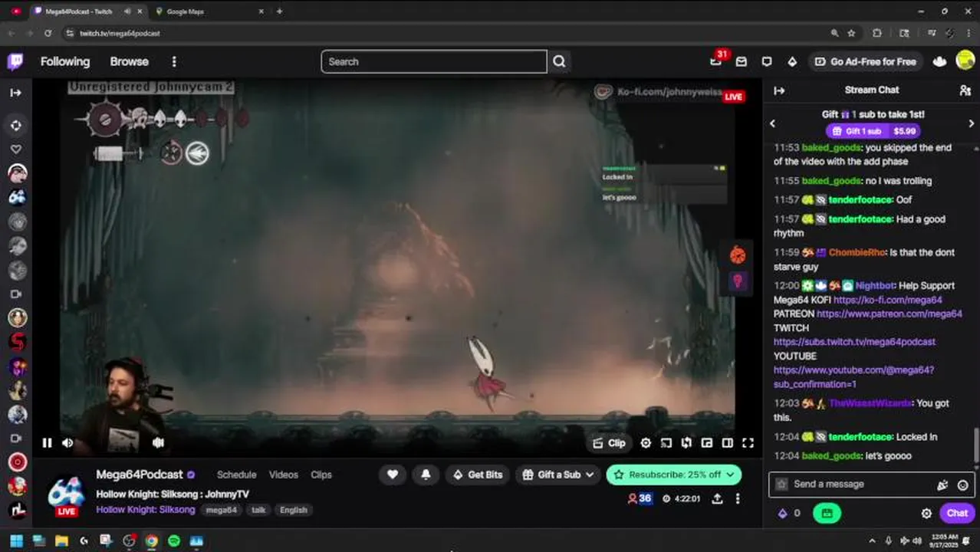The height and width of the screenshot is (552, 980).
Task: Go to the Browse page
Action: pos(129,61)
